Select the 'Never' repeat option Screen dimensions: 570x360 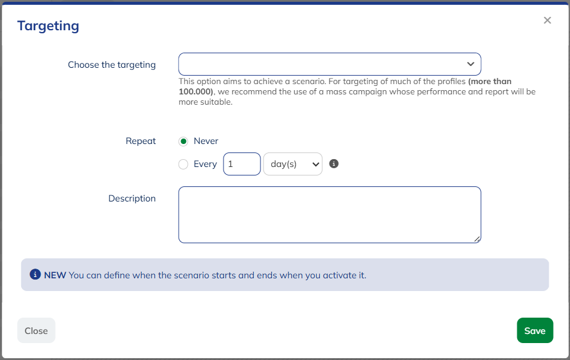pos(183,141)
